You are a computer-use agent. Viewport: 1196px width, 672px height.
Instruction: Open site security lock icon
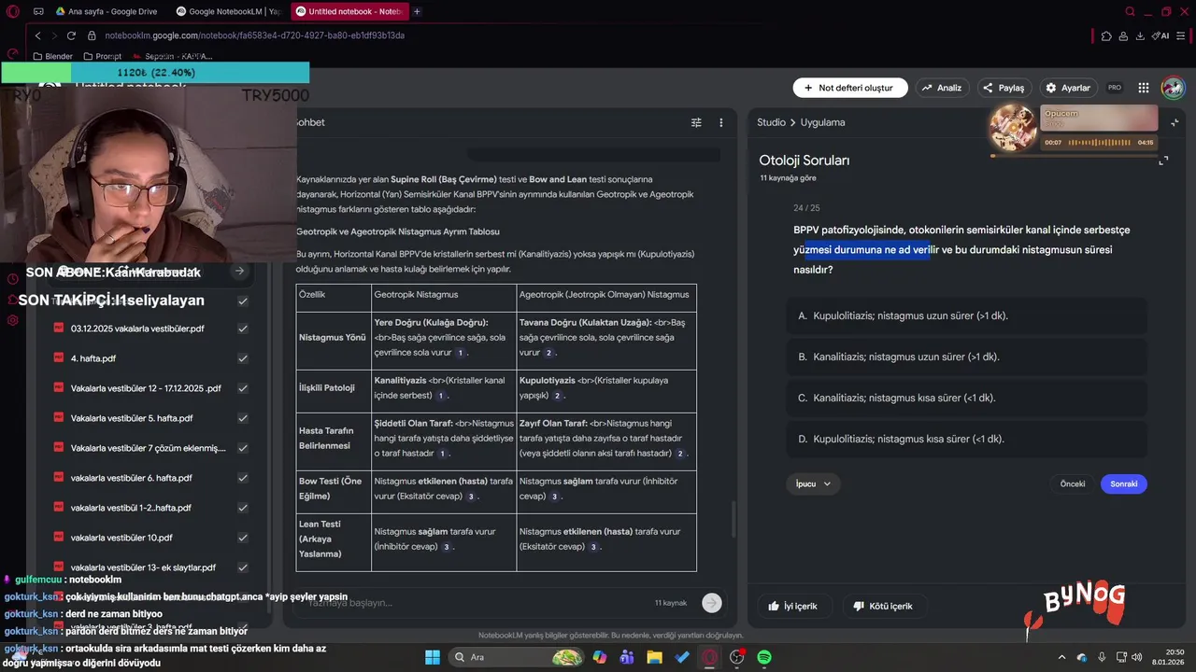tap(92, 35)
